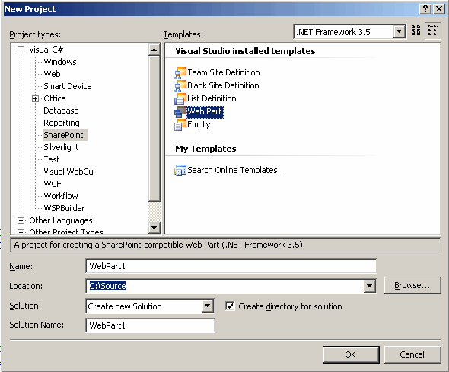The width and height of the screenshot is (449, 372).
Task: Click the Name input field
Action: [231, 266]
